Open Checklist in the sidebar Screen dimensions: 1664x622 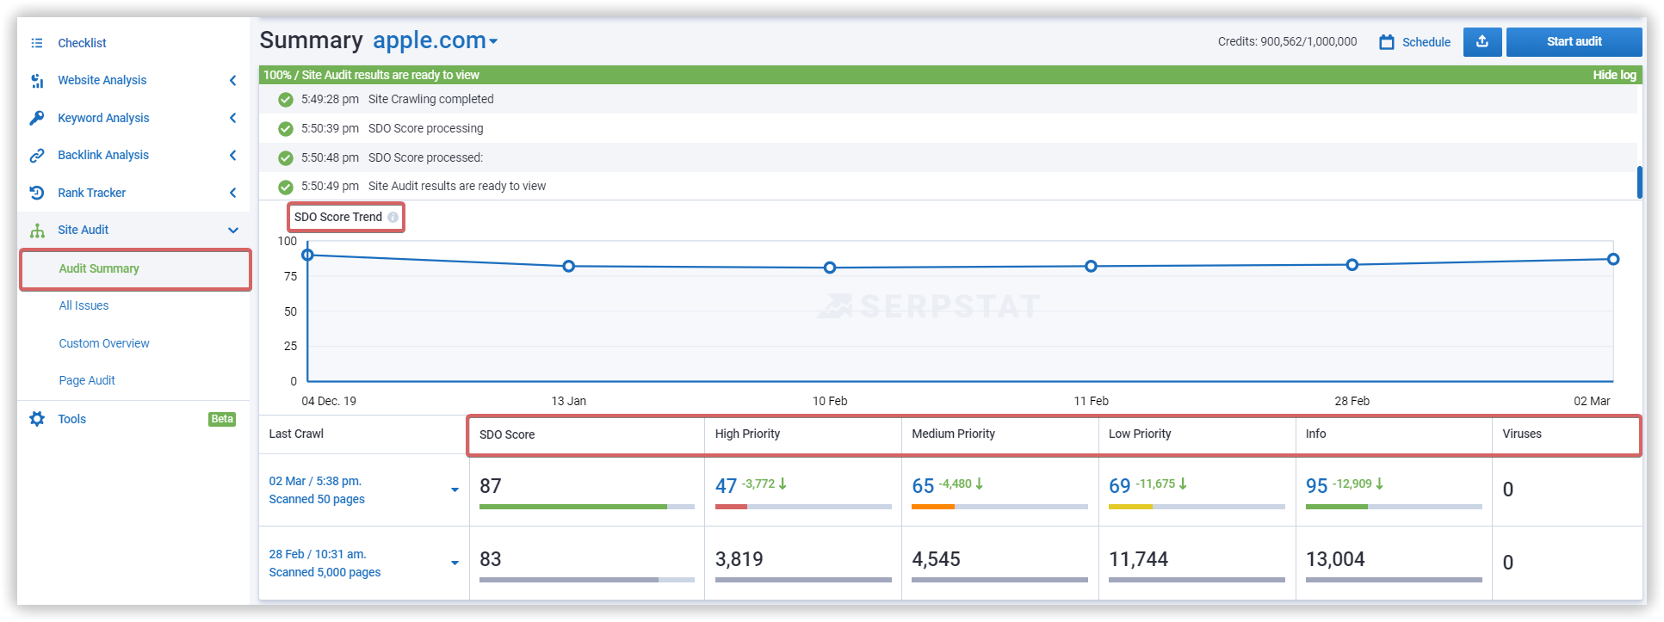pyautogui.click(x=82, y=43)
